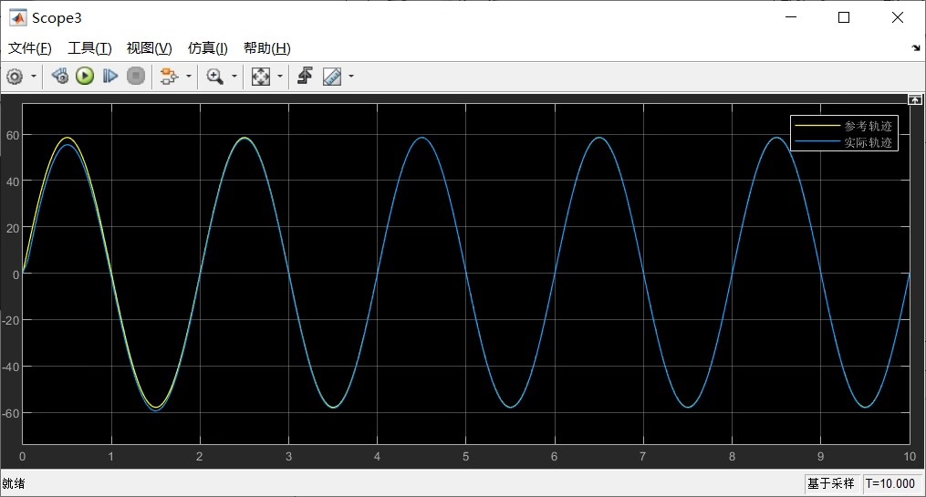Open the 工具(T) menu
Screen dimensions: 926x497
click(89, 48)
